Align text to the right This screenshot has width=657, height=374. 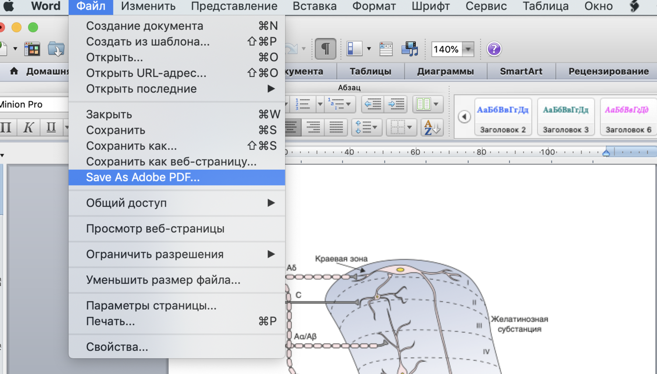(313, 128)
